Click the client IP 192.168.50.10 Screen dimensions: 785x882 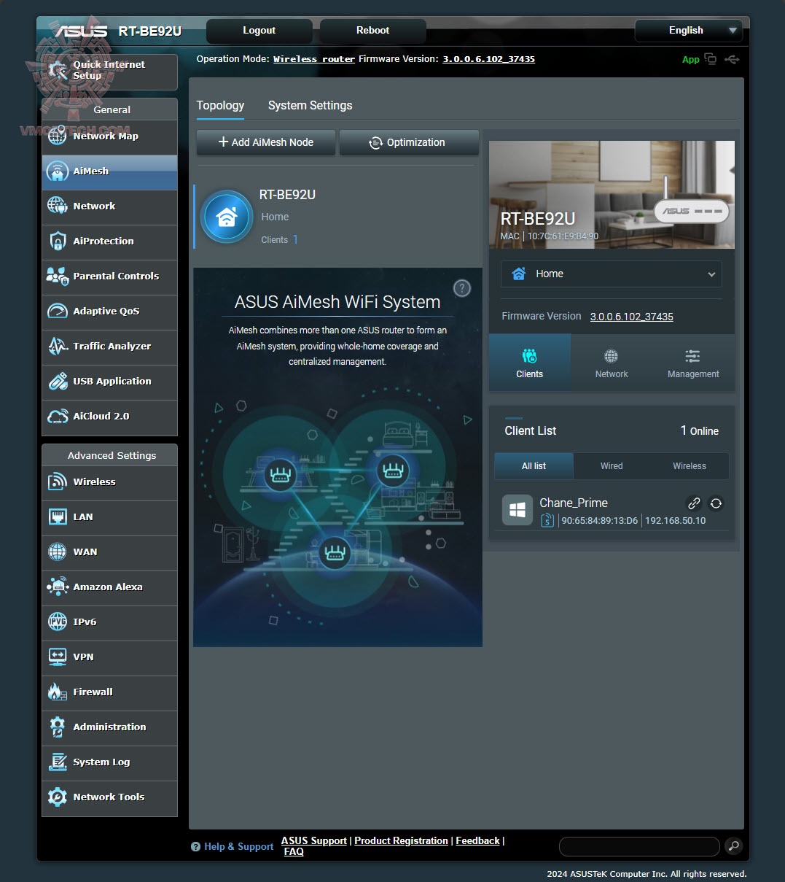(676, 521)
